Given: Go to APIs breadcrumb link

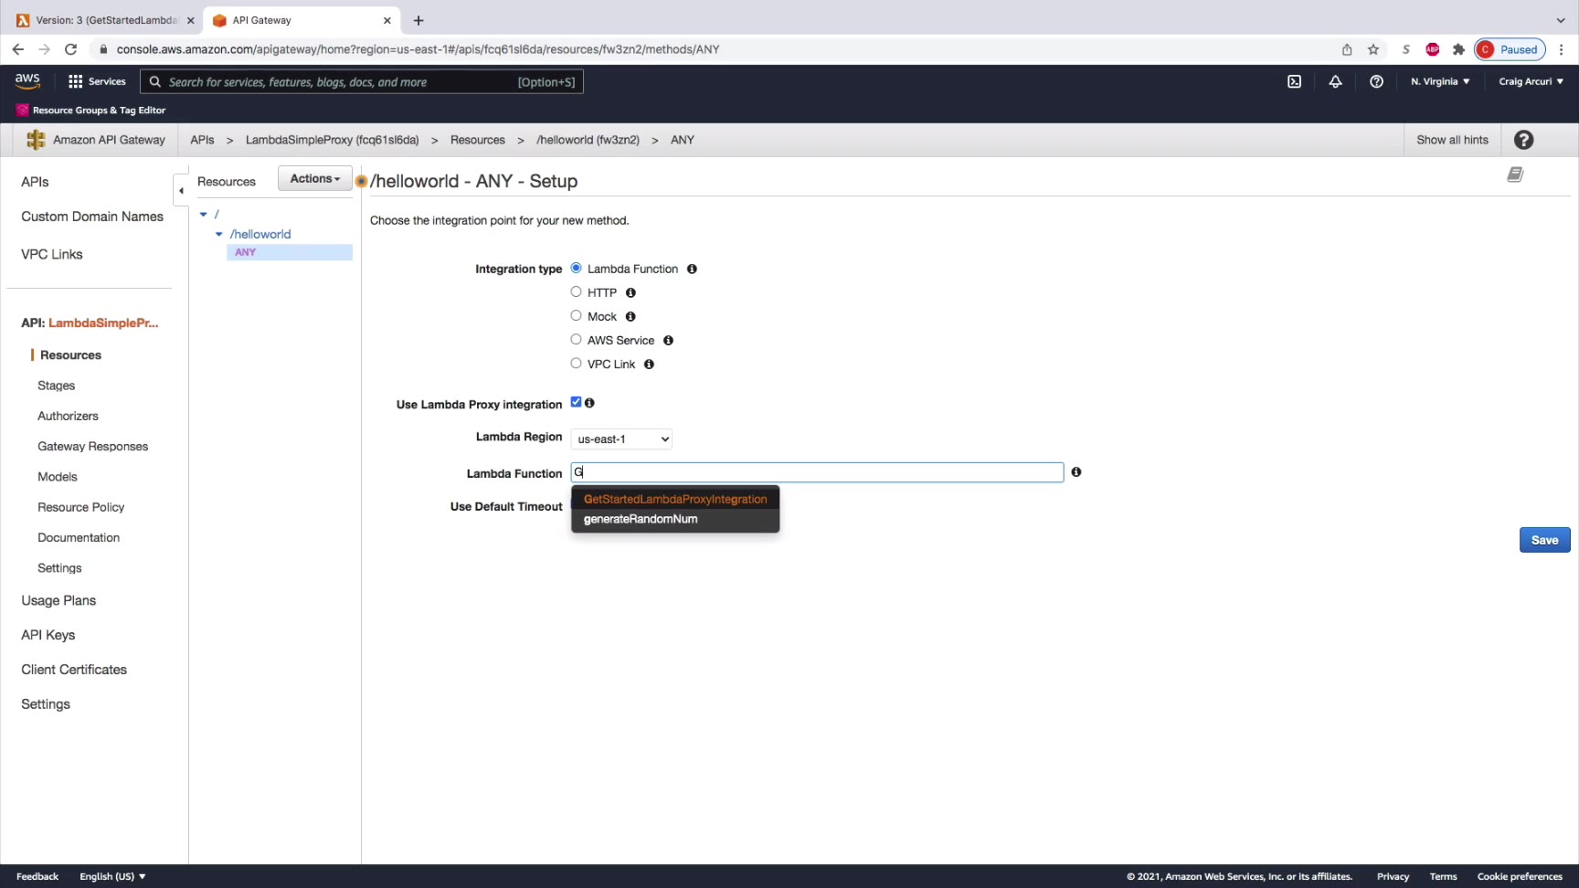Looking at the screenshot, I should (x=202, y=140).
